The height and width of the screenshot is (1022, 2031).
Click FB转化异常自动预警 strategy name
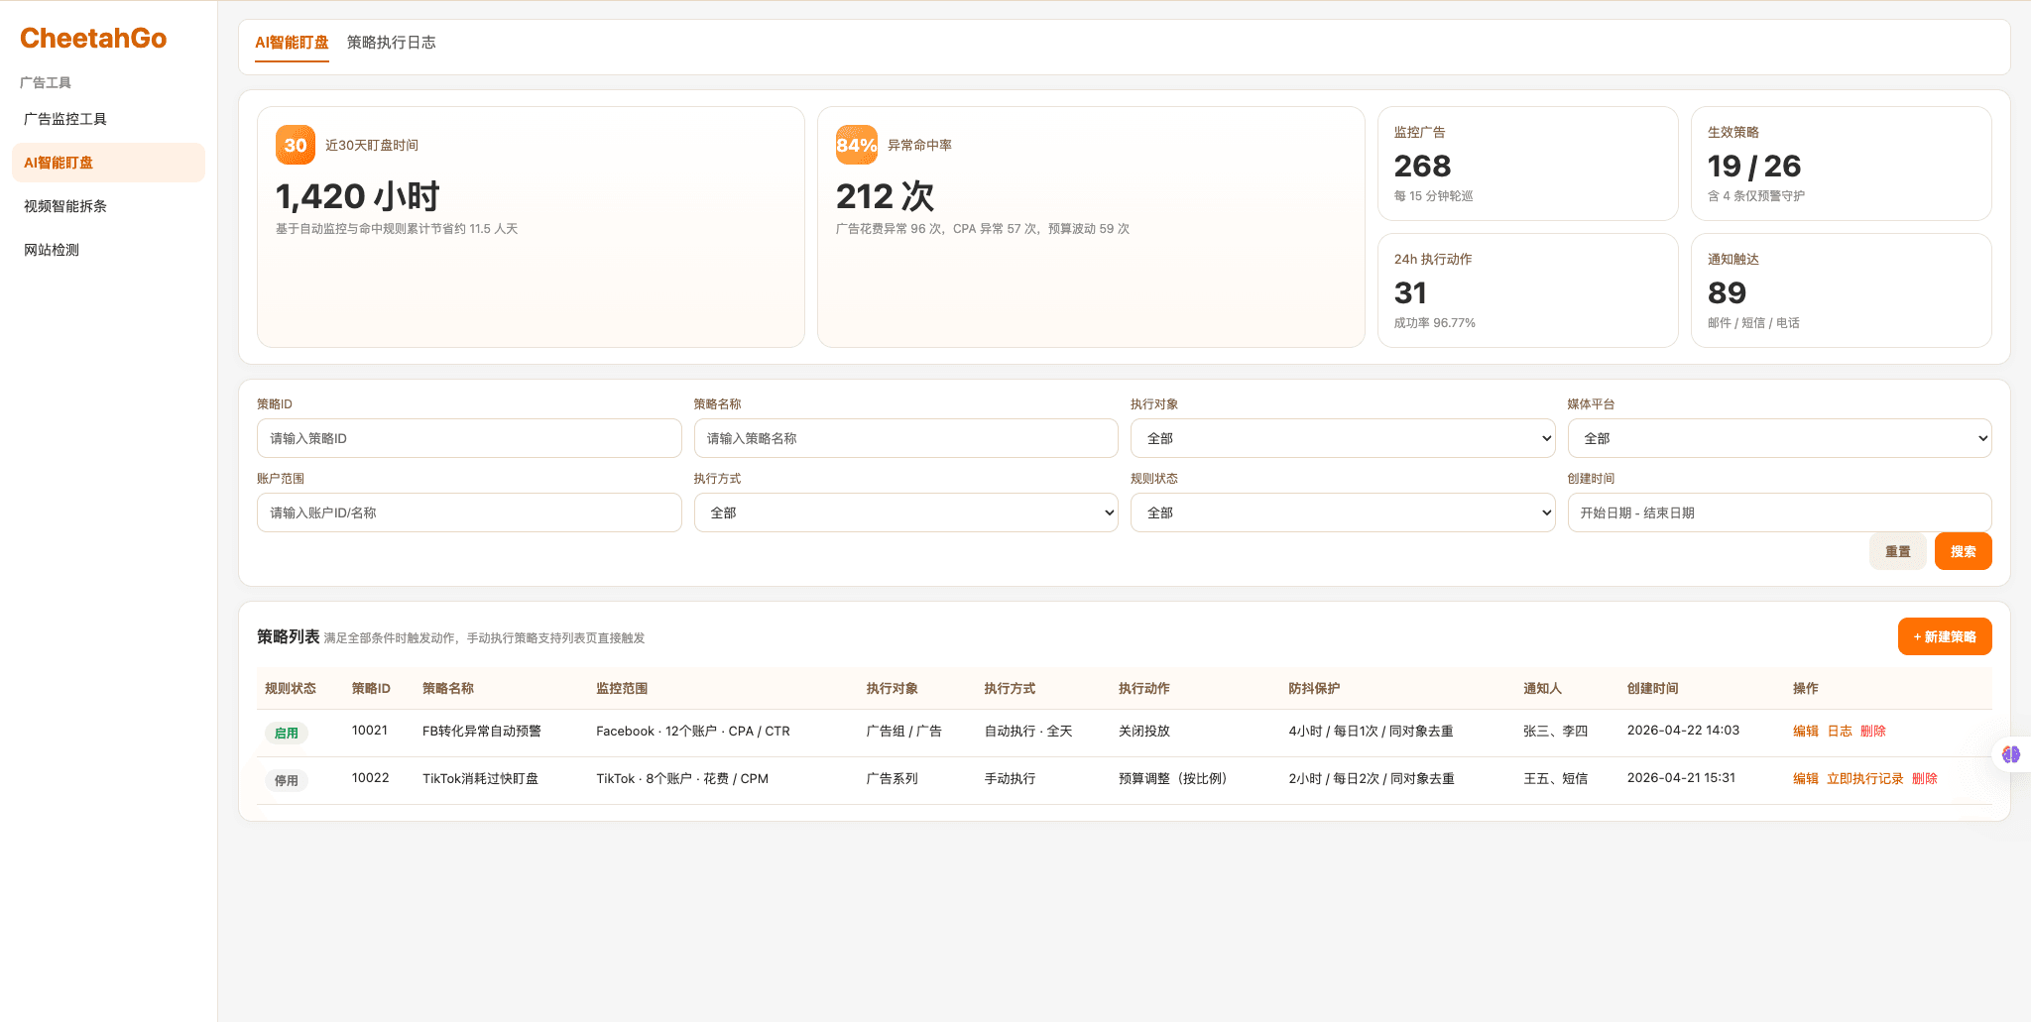(482, 732)
